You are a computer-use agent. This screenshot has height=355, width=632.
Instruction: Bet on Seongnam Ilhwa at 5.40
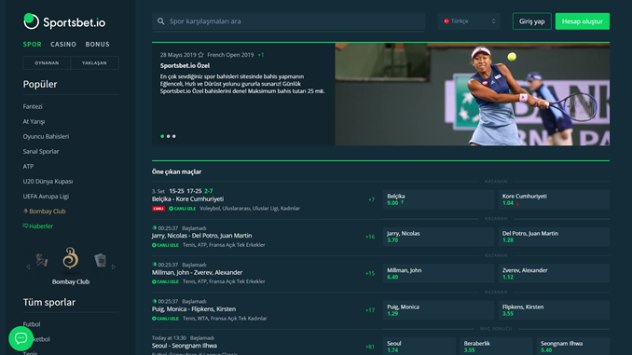click(x=573, y=346)
